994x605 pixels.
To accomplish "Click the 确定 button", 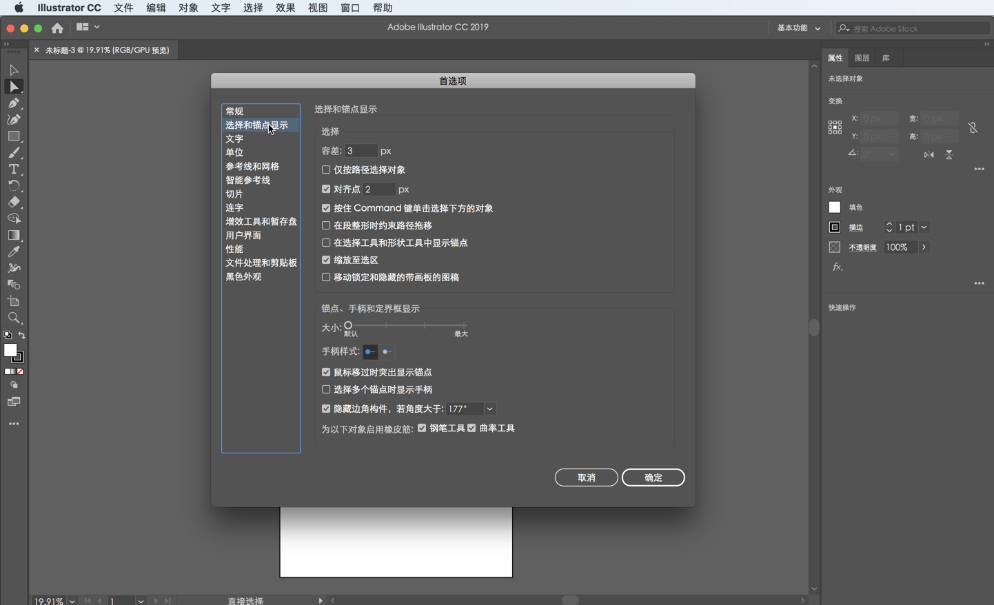I will pyautogui.click(x=653, y=478).
